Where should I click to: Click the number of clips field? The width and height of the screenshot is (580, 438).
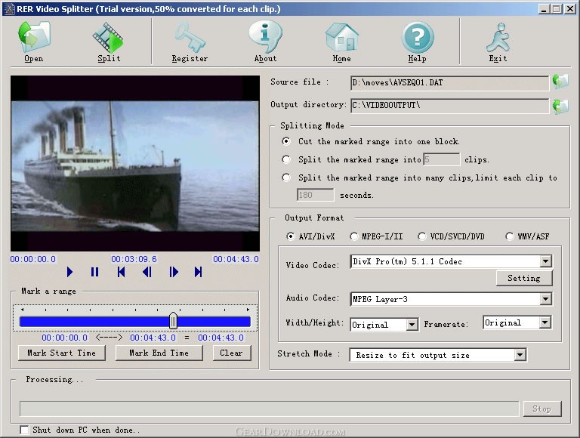[441, 159]
